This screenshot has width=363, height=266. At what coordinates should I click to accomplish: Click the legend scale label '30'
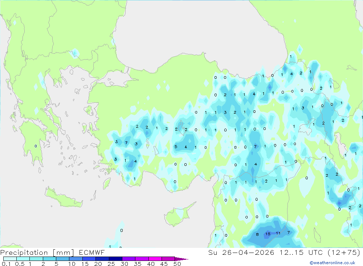pos(124,264)
